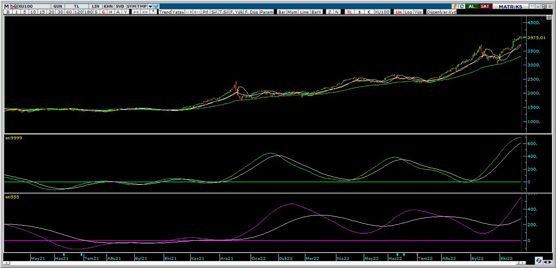The height and width of the screenshot is (268, 556).
Task: Click the red SAT sell button
Action: pos(485,7)
